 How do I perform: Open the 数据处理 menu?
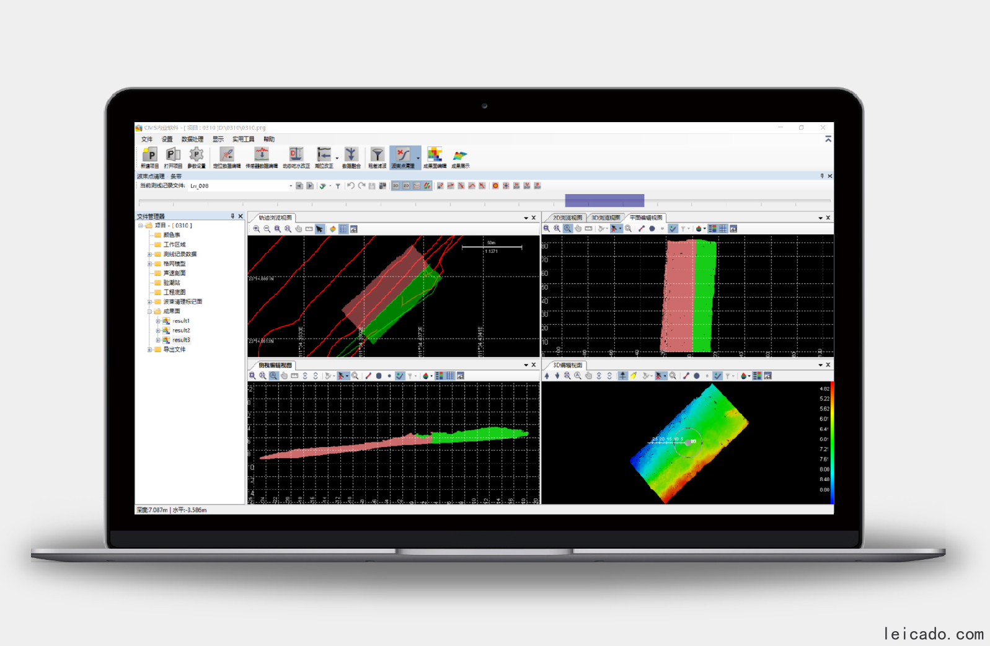[x=192, y=139]
